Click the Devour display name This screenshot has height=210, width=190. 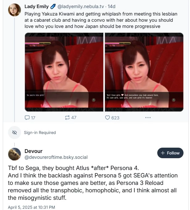coord(33,151)
